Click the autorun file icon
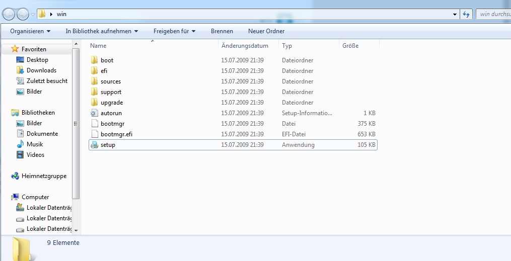The height and width of the screenshot is (261, 511). coord(94,113)
